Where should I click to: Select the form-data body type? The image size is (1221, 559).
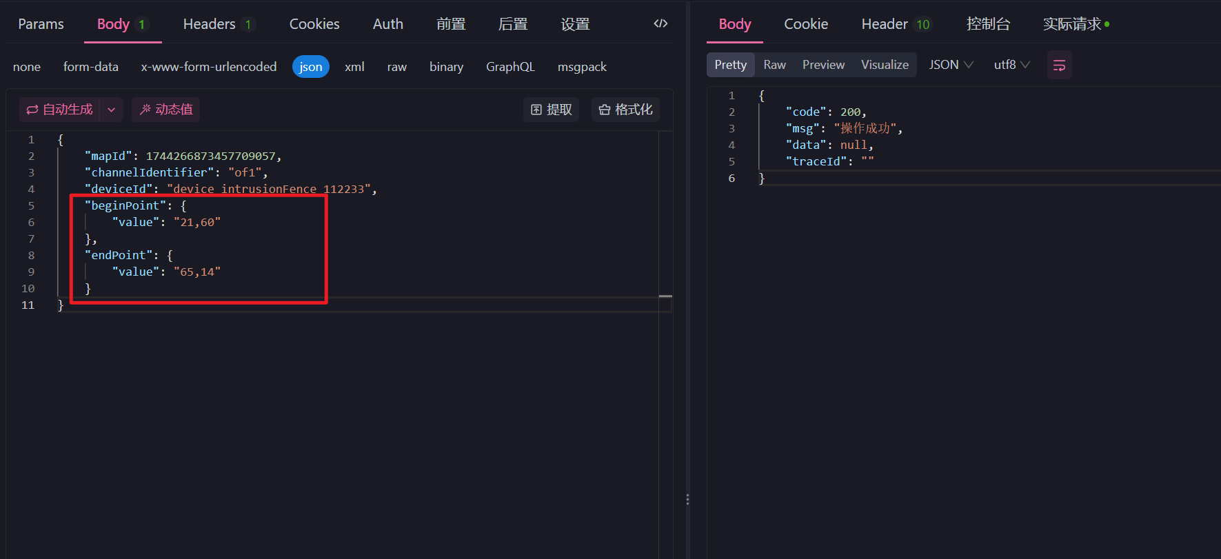[x=91, y=67]
